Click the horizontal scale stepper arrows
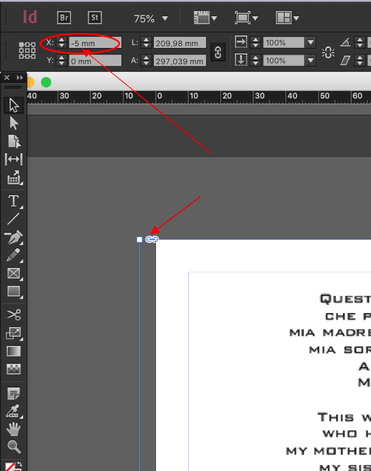This screenshot has height=471, width=371. pyautogui.click(x=255, y=43)
